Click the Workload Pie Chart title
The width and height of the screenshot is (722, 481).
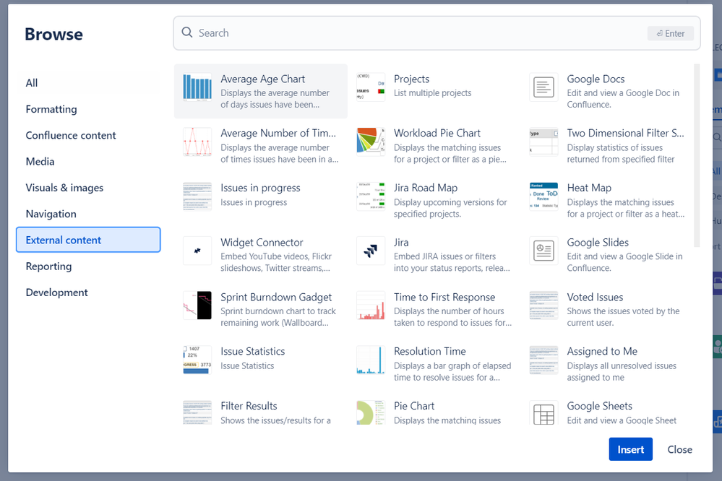coord(437,133)
